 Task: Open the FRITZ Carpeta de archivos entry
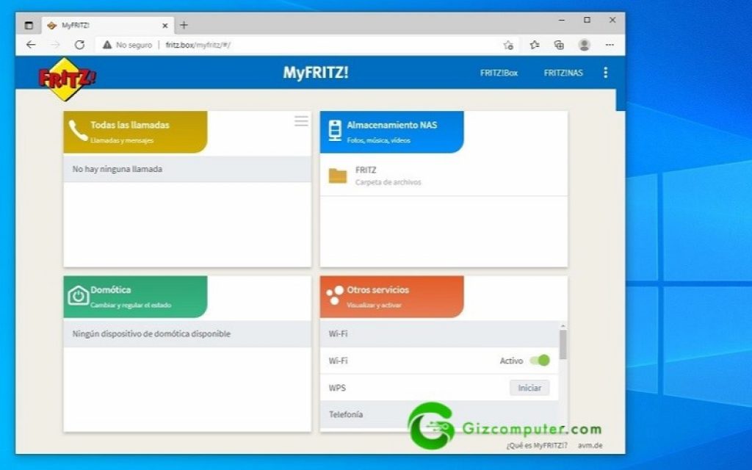coord(444,176)
